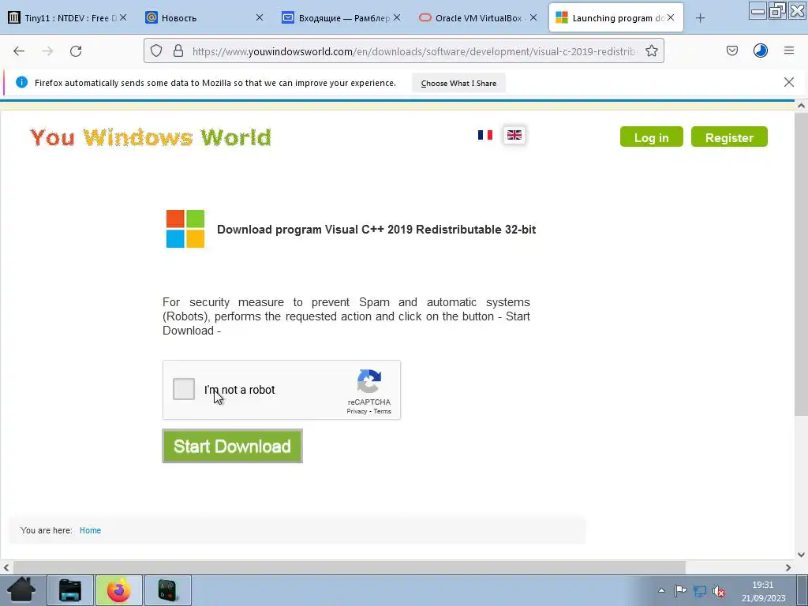
Task: Open the Save to Pocket icon
Action: point(731,50)
